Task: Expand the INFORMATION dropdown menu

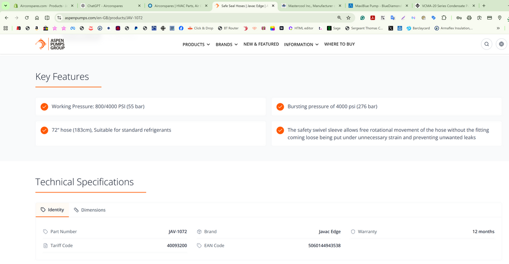Action: 301,44
